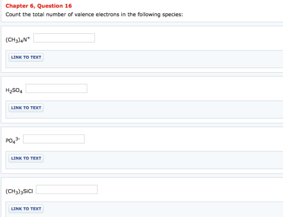The height and width of the screenshot is (217, 283).
Task: Click gray panel area beside fourth Link to Text
Action: pos(162,209)
